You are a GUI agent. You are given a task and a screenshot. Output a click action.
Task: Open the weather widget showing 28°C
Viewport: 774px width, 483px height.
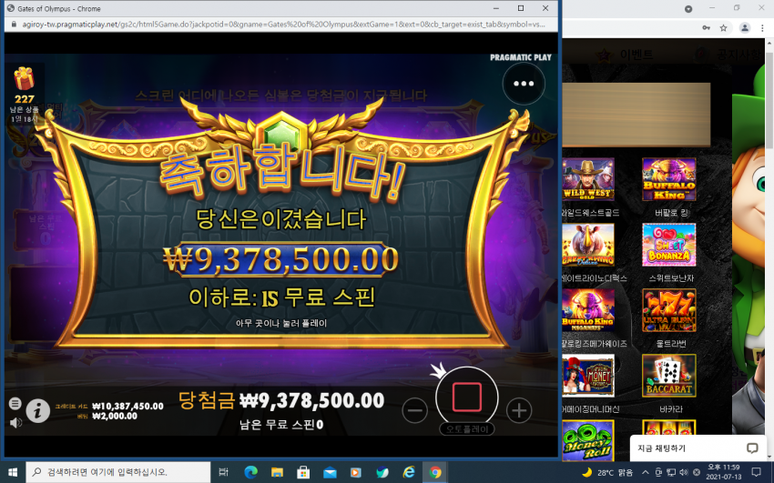(607, 472)
